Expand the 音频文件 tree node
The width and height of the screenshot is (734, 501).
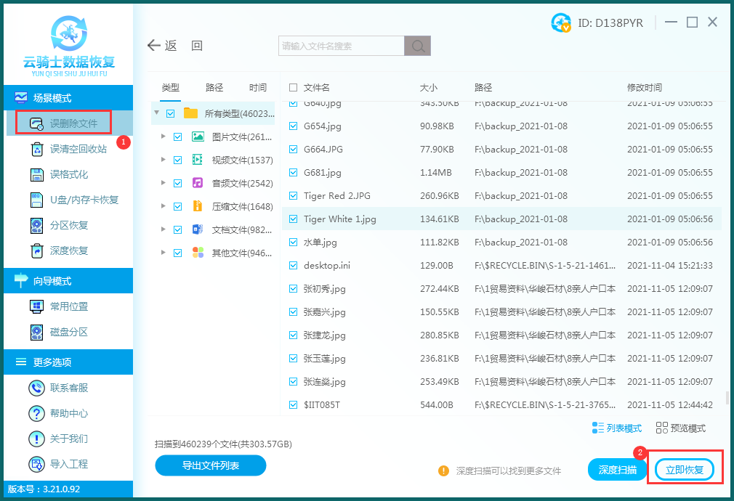click(163, 182)
